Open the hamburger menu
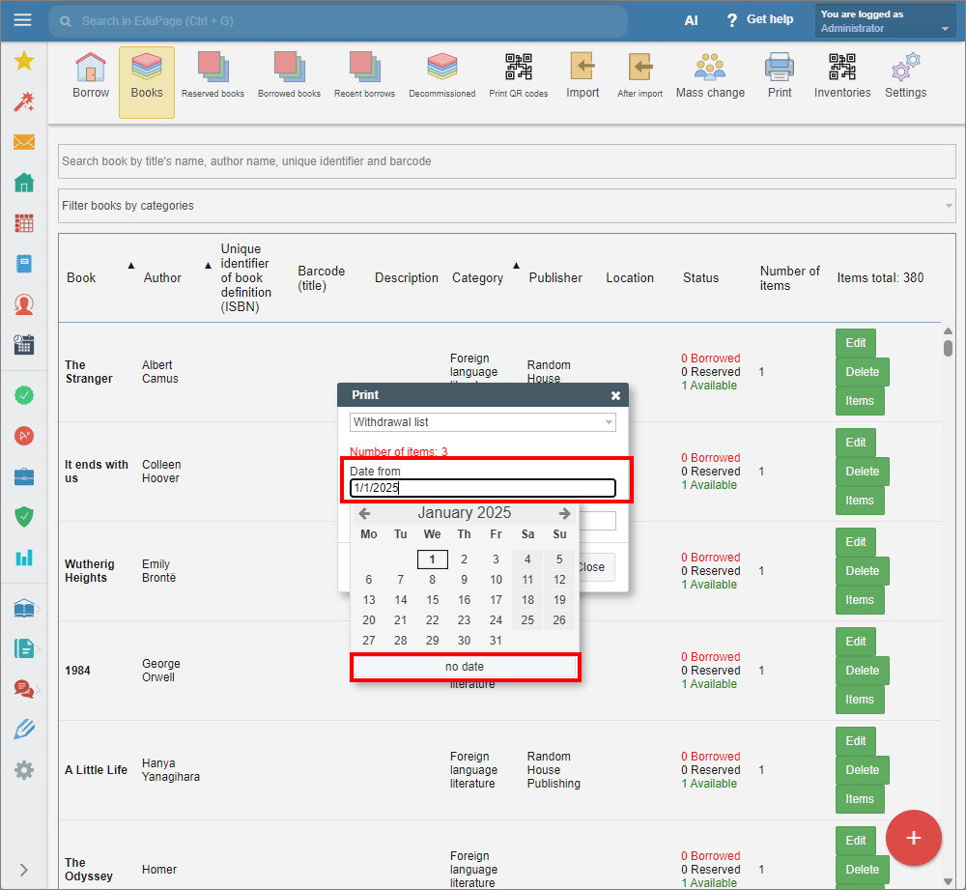Viewport: 966px width, 890px height. point(23,20)
